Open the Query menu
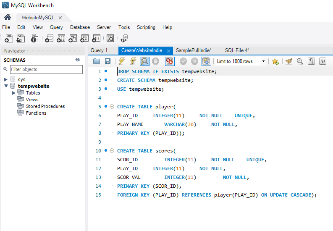This screenshot has width=333, height=231. pos(56,27)
